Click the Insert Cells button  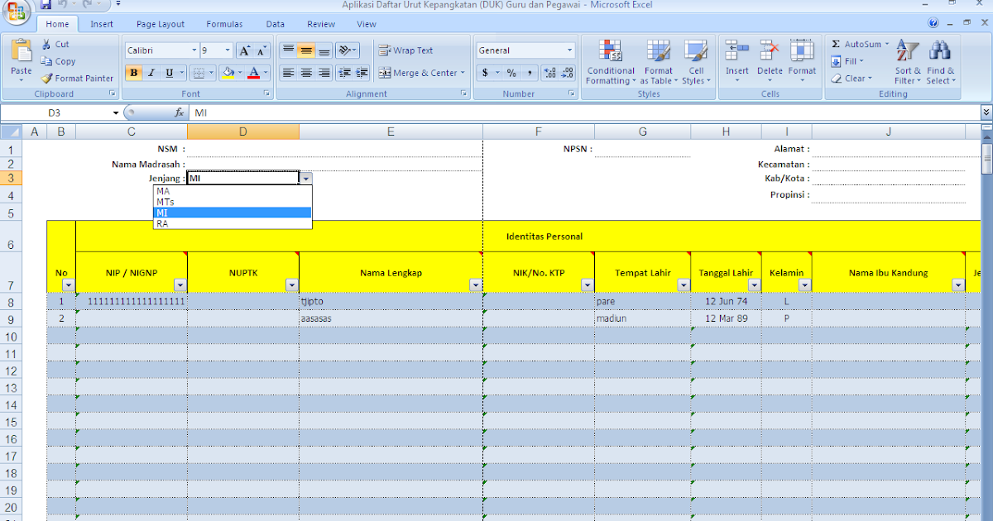(x=736, y=61)
